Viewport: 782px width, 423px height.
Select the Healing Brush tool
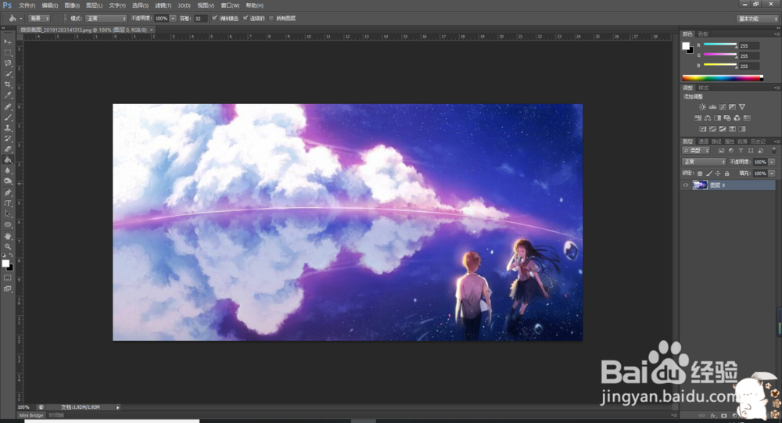tap(8, 107)
